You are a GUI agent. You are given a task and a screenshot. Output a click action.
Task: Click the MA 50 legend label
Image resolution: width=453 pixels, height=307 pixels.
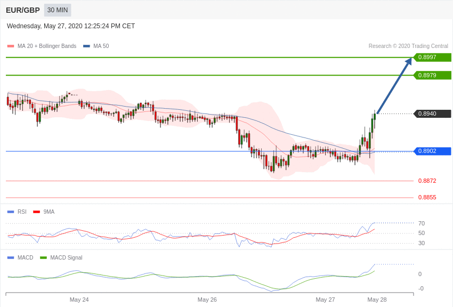pyautogui.click(x=101, y=46)
